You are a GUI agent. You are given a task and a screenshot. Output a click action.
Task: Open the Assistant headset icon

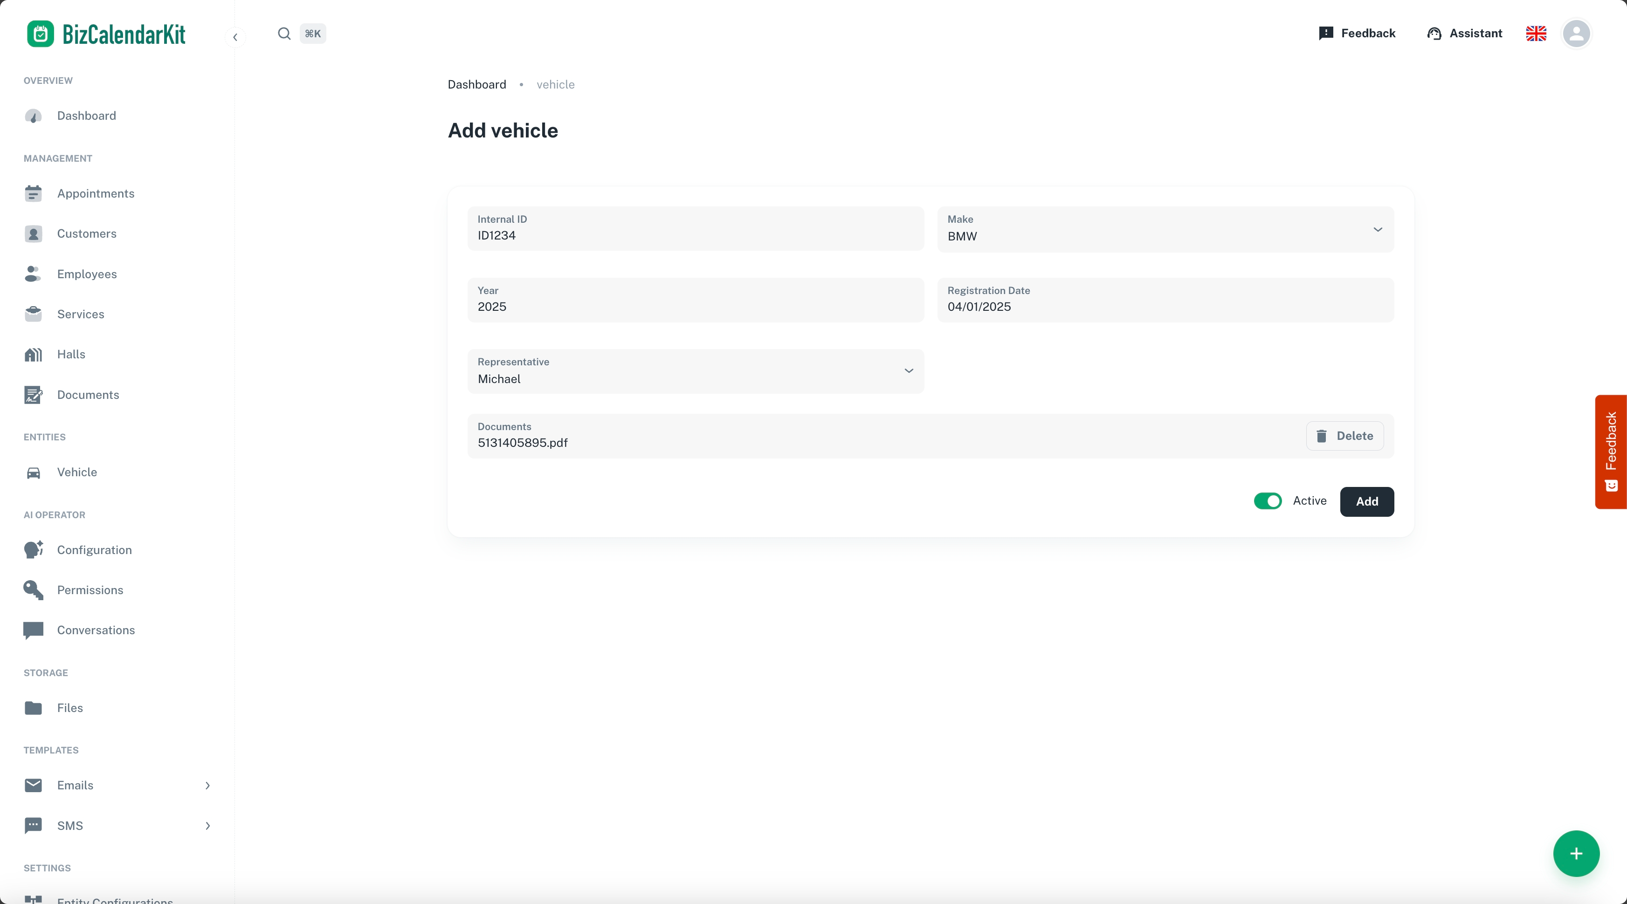pyautogui.click(x=1434, y=34)
